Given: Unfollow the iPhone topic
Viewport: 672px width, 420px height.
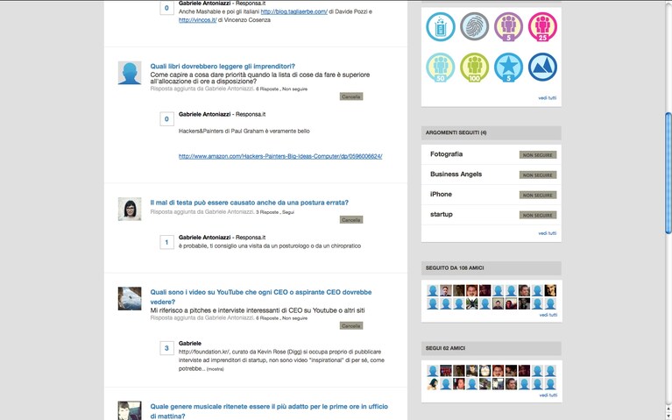Looking at the screenshot, I should point(537,196).
